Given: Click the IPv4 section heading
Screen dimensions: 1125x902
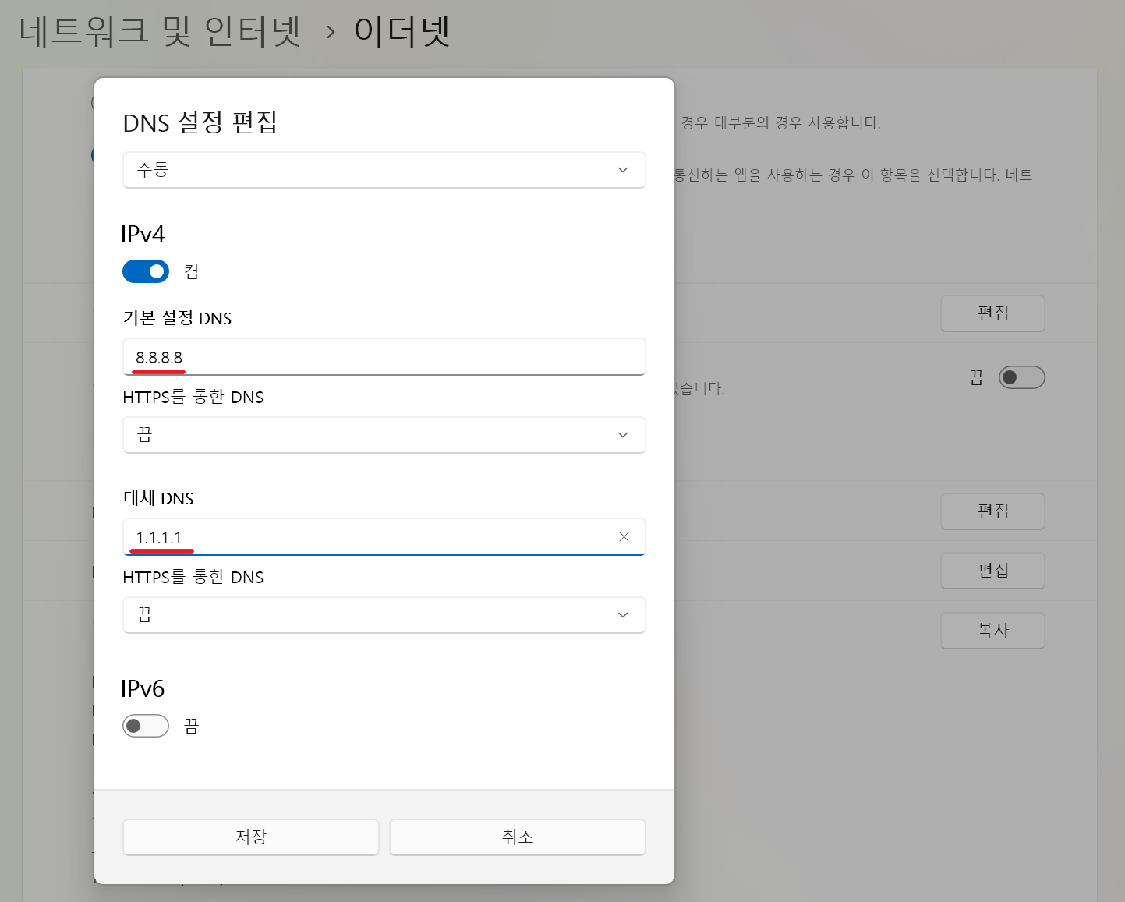Looking at the screenshot, I should coord(143,235).
